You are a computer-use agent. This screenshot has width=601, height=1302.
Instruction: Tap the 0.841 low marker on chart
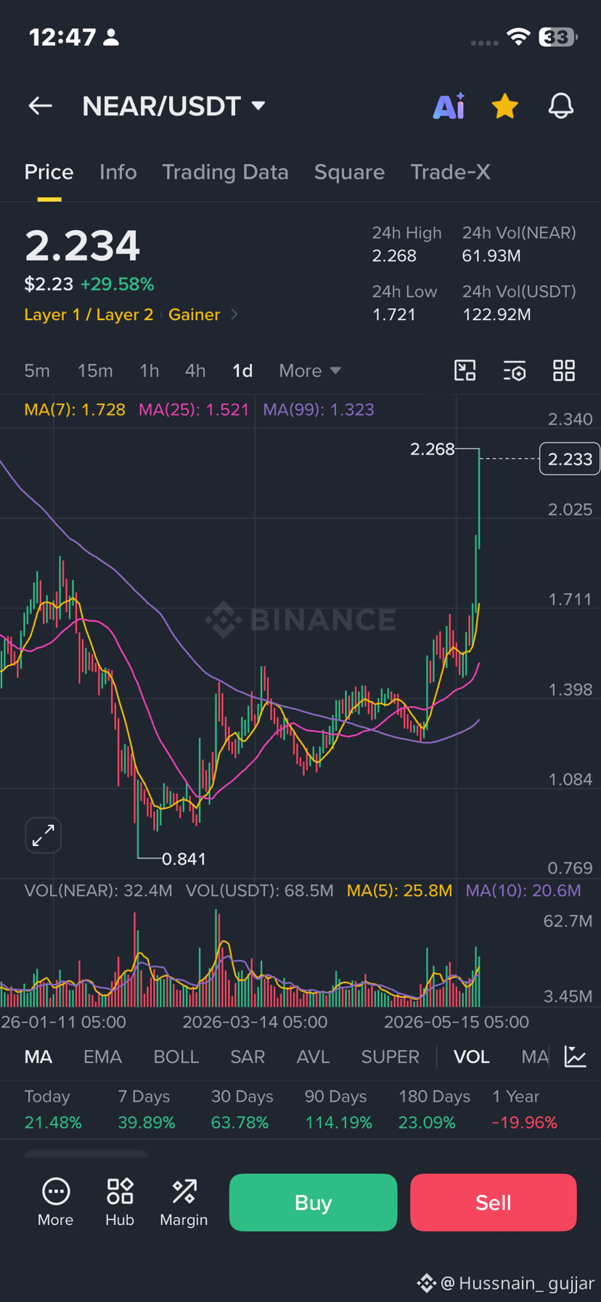click(184, 859)
